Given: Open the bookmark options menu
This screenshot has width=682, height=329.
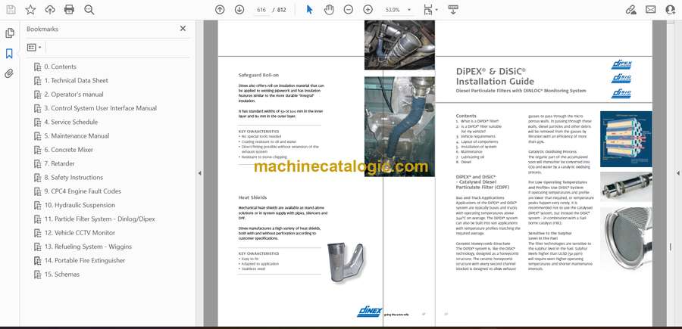Looking at the screenshot, I should (x=34, y=48).
